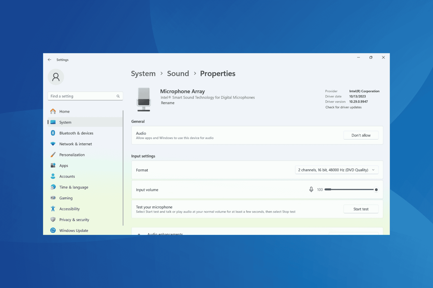Click the Accessibility icon
Viewport: 433px width, 288px height.
(x=53, y=209)
